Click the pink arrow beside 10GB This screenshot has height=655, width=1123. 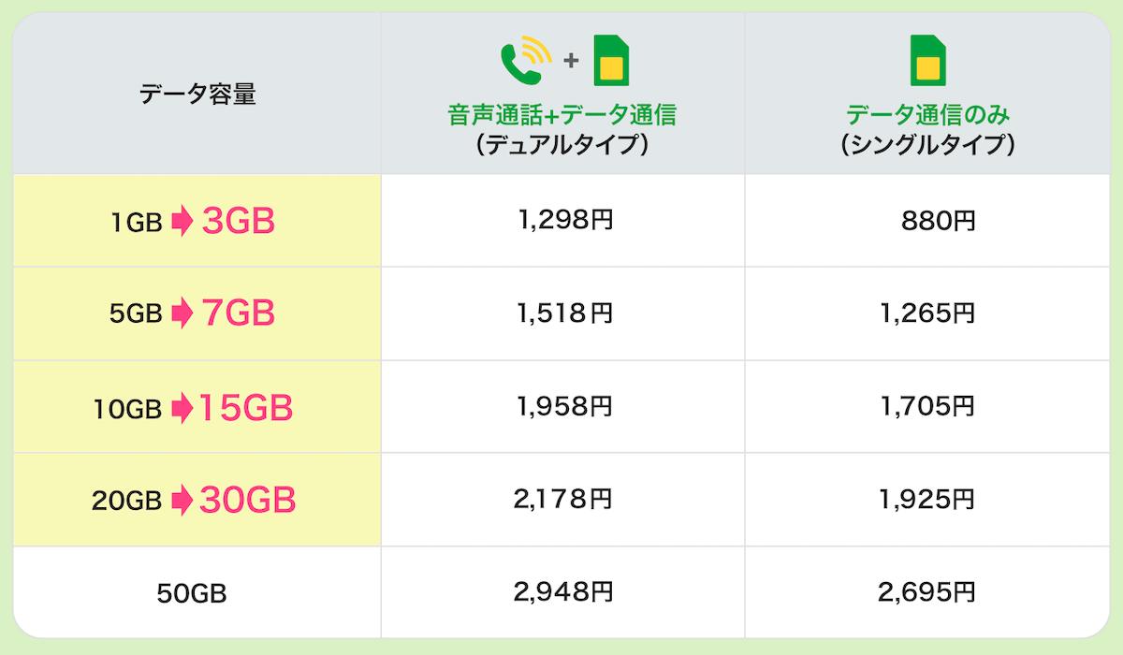[181, 407]
